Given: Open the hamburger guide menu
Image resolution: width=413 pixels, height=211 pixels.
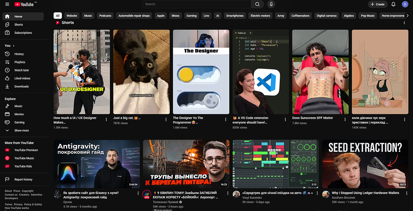Looking at the screenshot, I should click(x=7, y=4).
